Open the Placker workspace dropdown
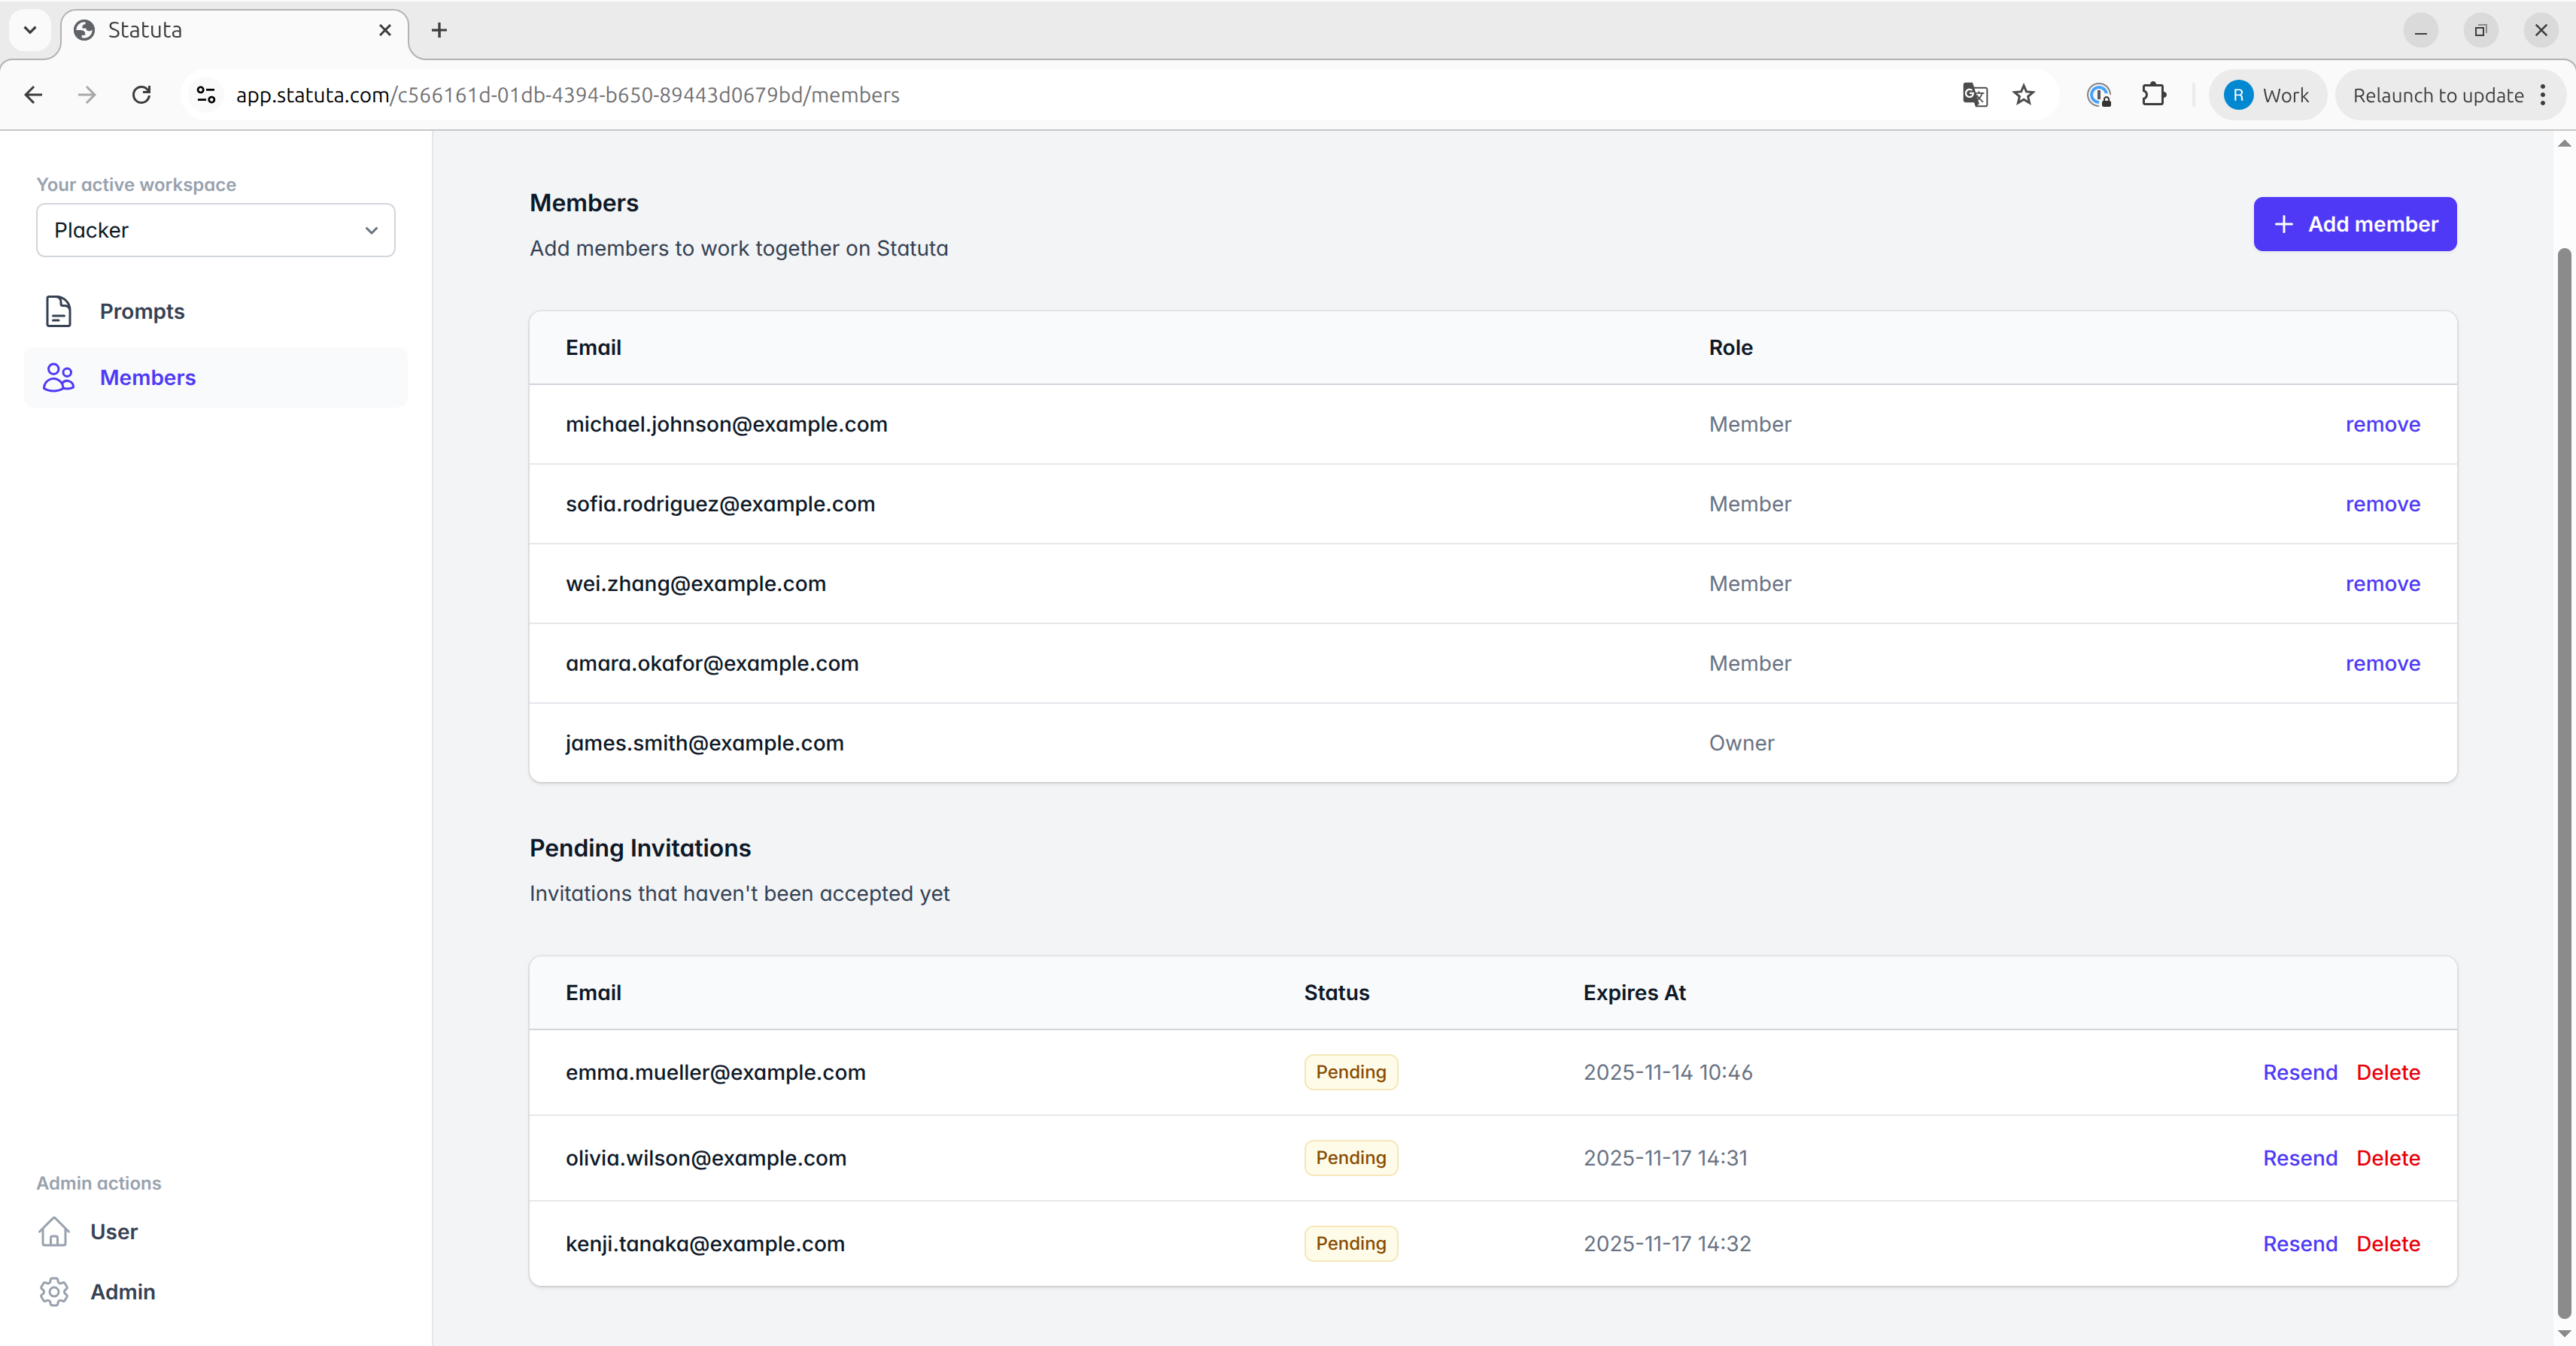 [215, 230]
